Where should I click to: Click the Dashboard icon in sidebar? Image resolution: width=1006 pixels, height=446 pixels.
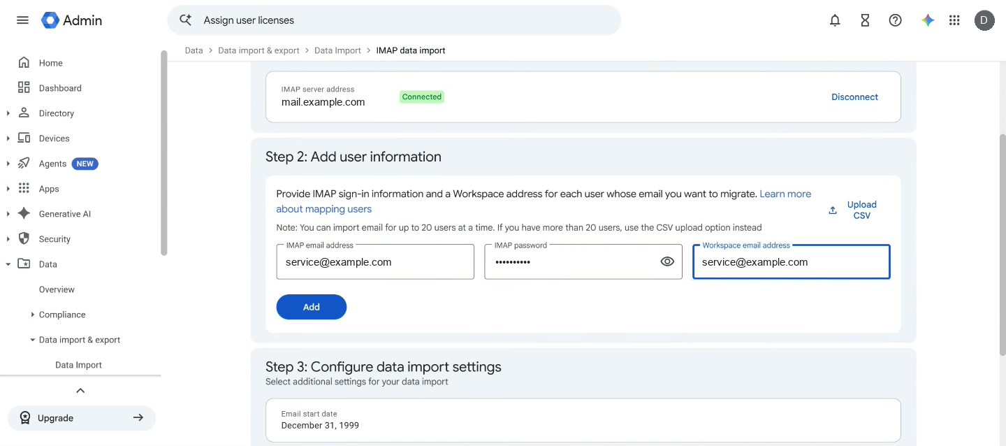tap(24, 88)
